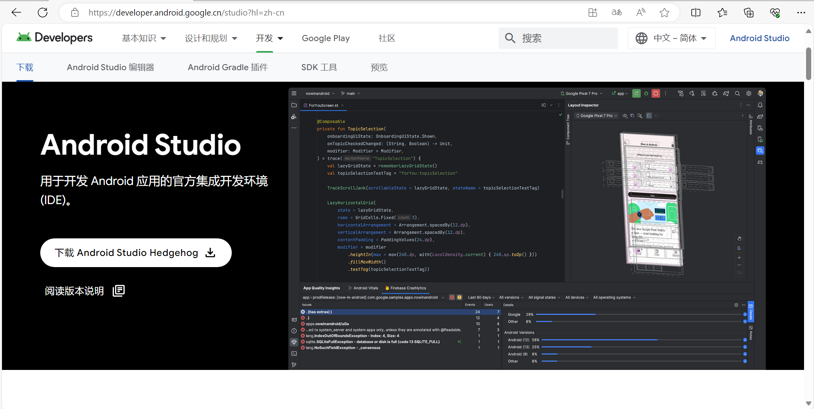Open the translate page icon
The width and height of the screenshot is (814, 409).
[616, 13]
